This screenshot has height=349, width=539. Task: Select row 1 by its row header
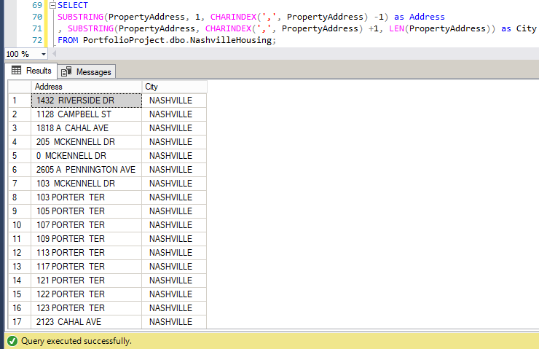(19, 101)
